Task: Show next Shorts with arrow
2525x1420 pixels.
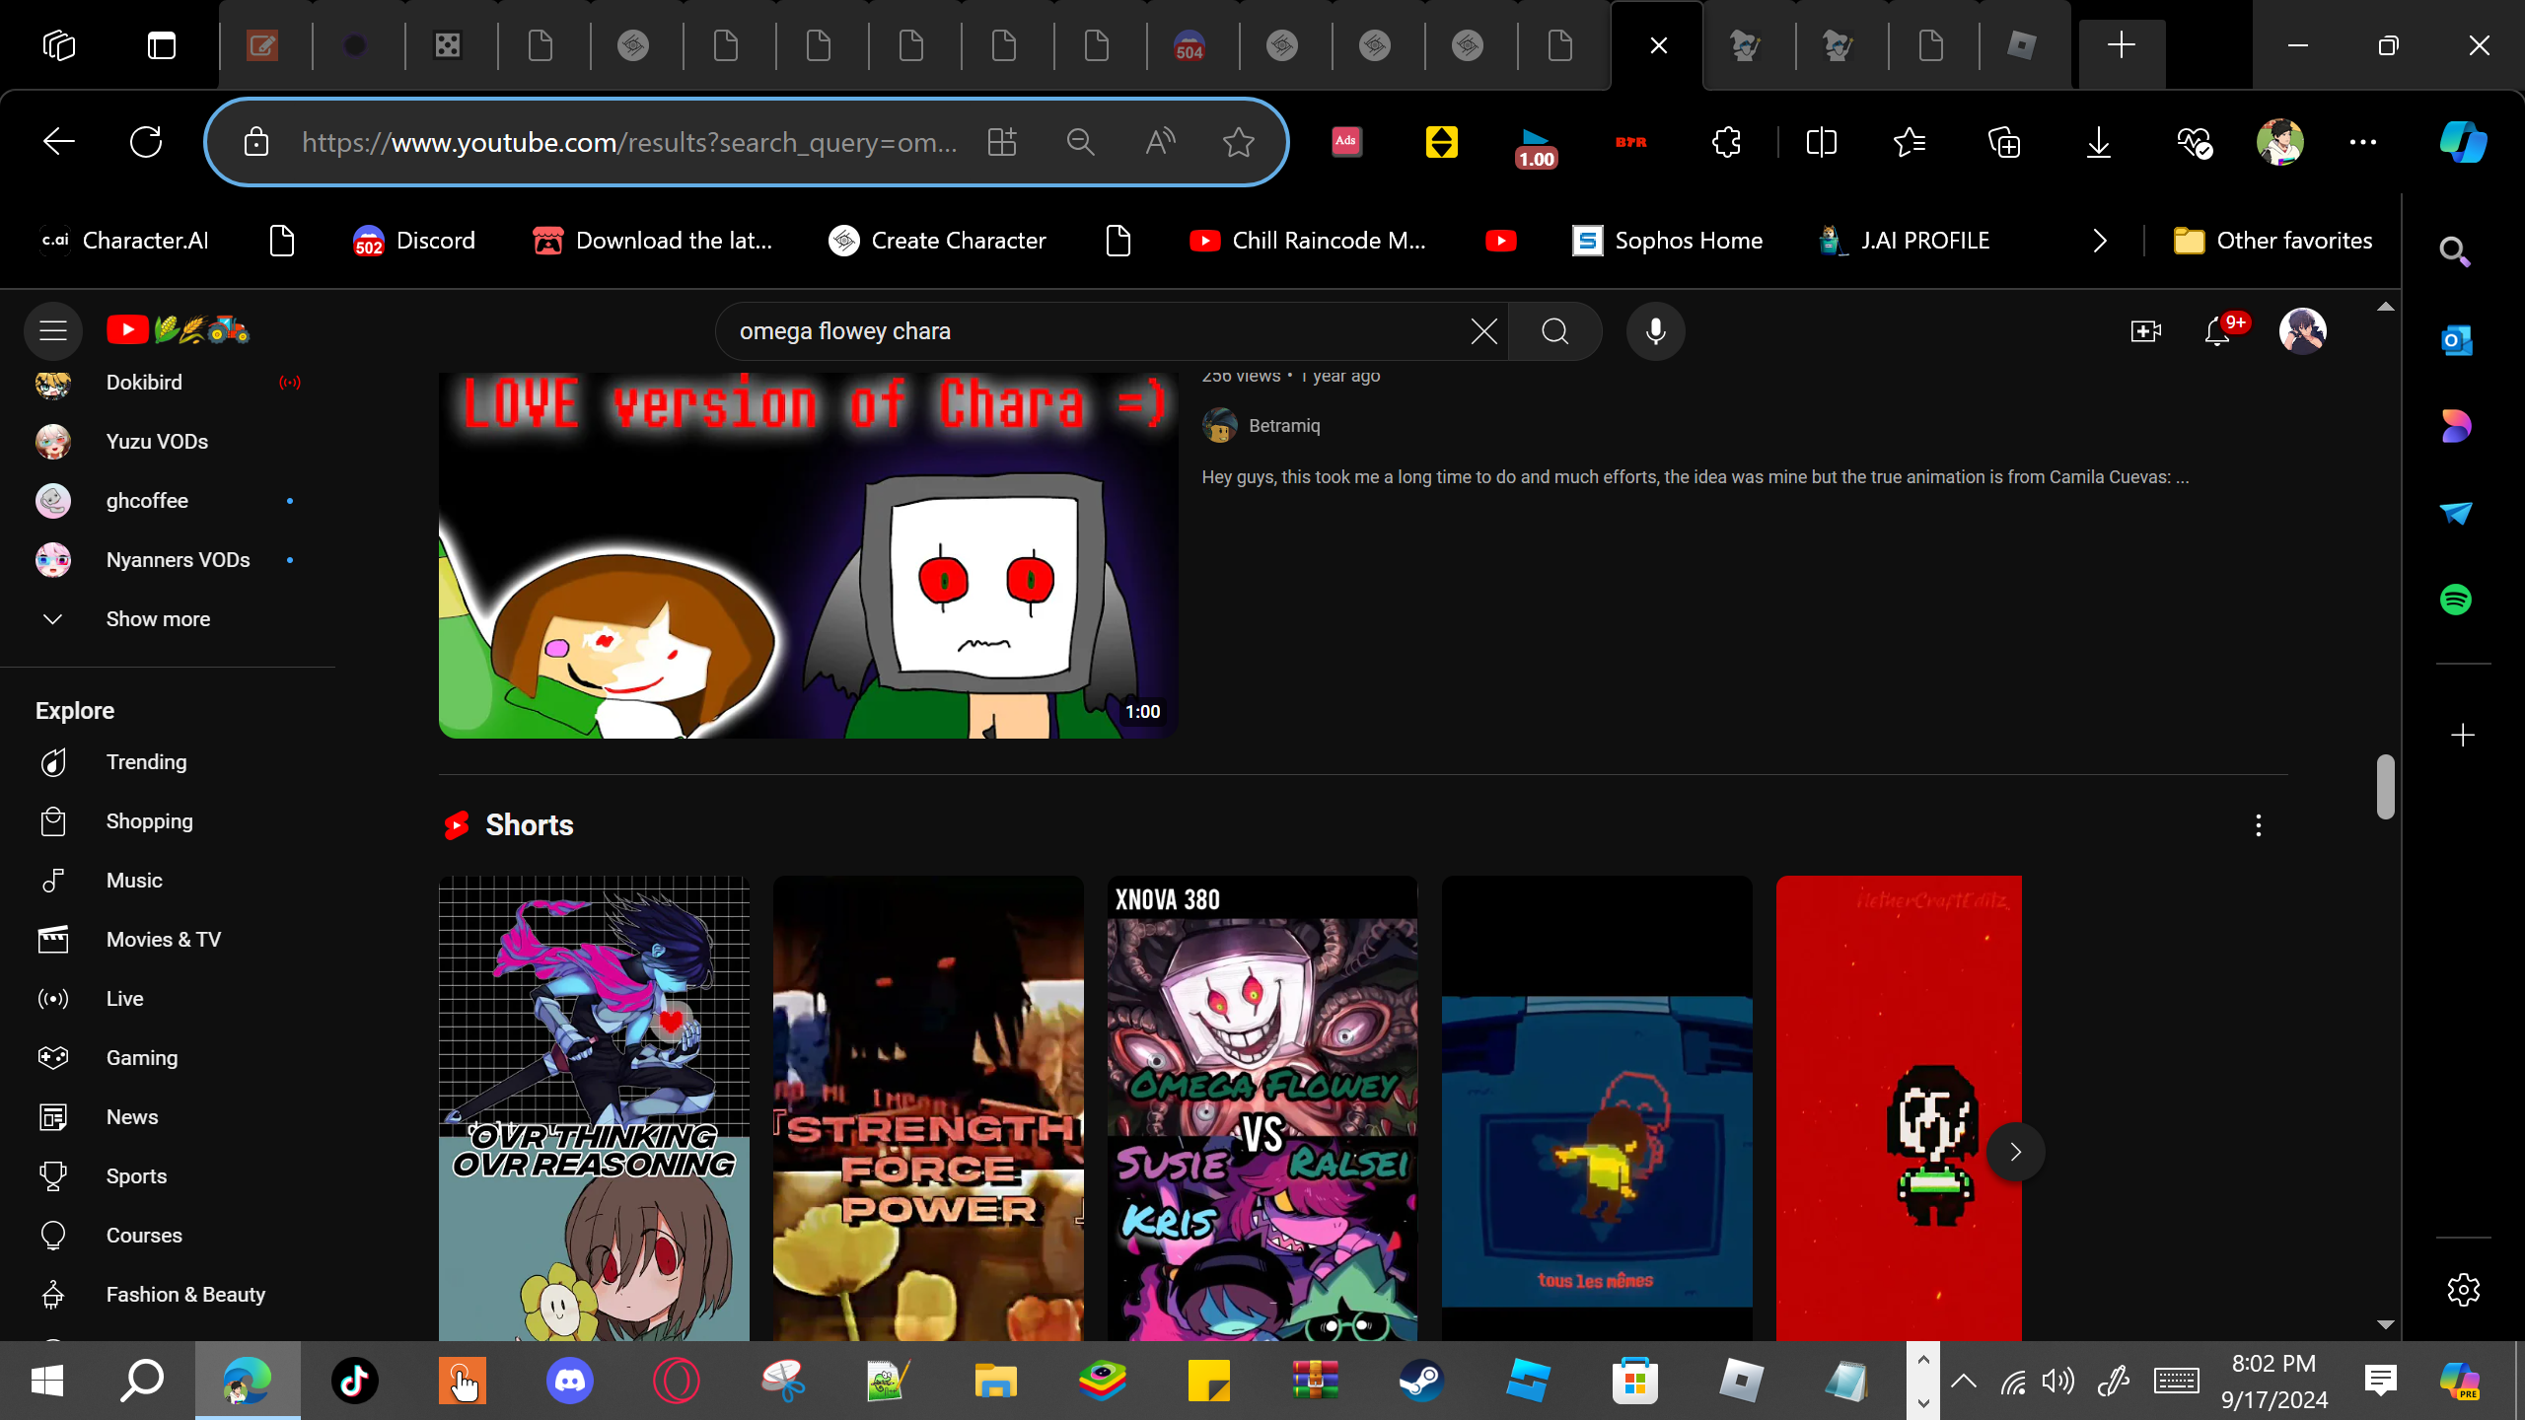Action: click(x=2015, y=1152)
